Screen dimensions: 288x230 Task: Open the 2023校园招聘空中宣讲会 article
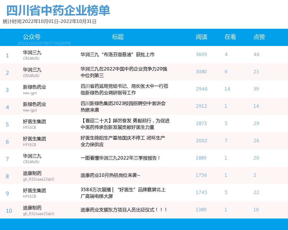click(x=123, y=107)
